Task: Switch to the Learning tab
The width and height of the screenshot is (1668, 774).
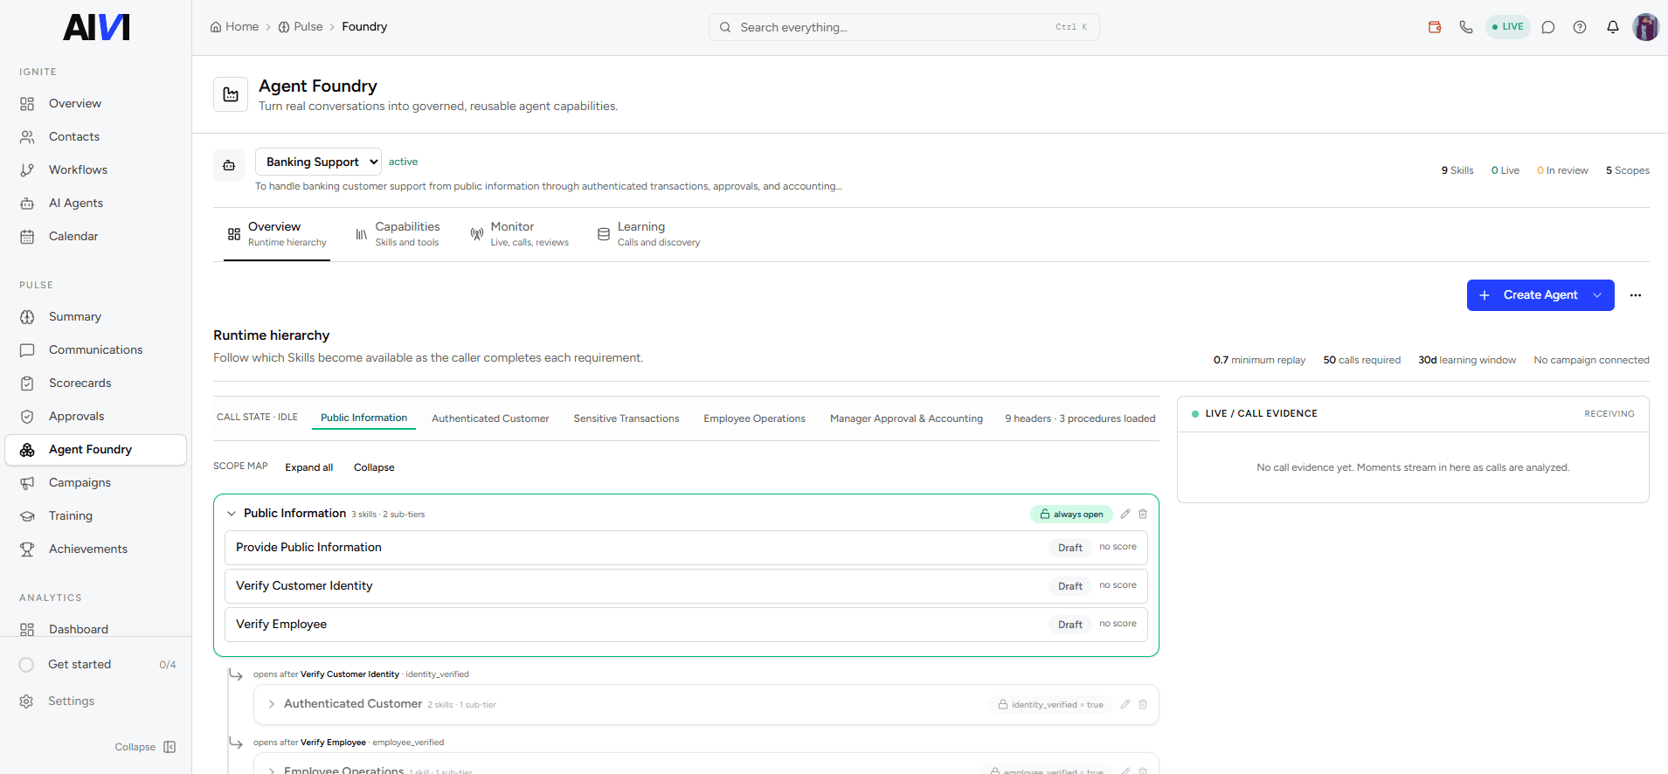Action: coord(648,234)
